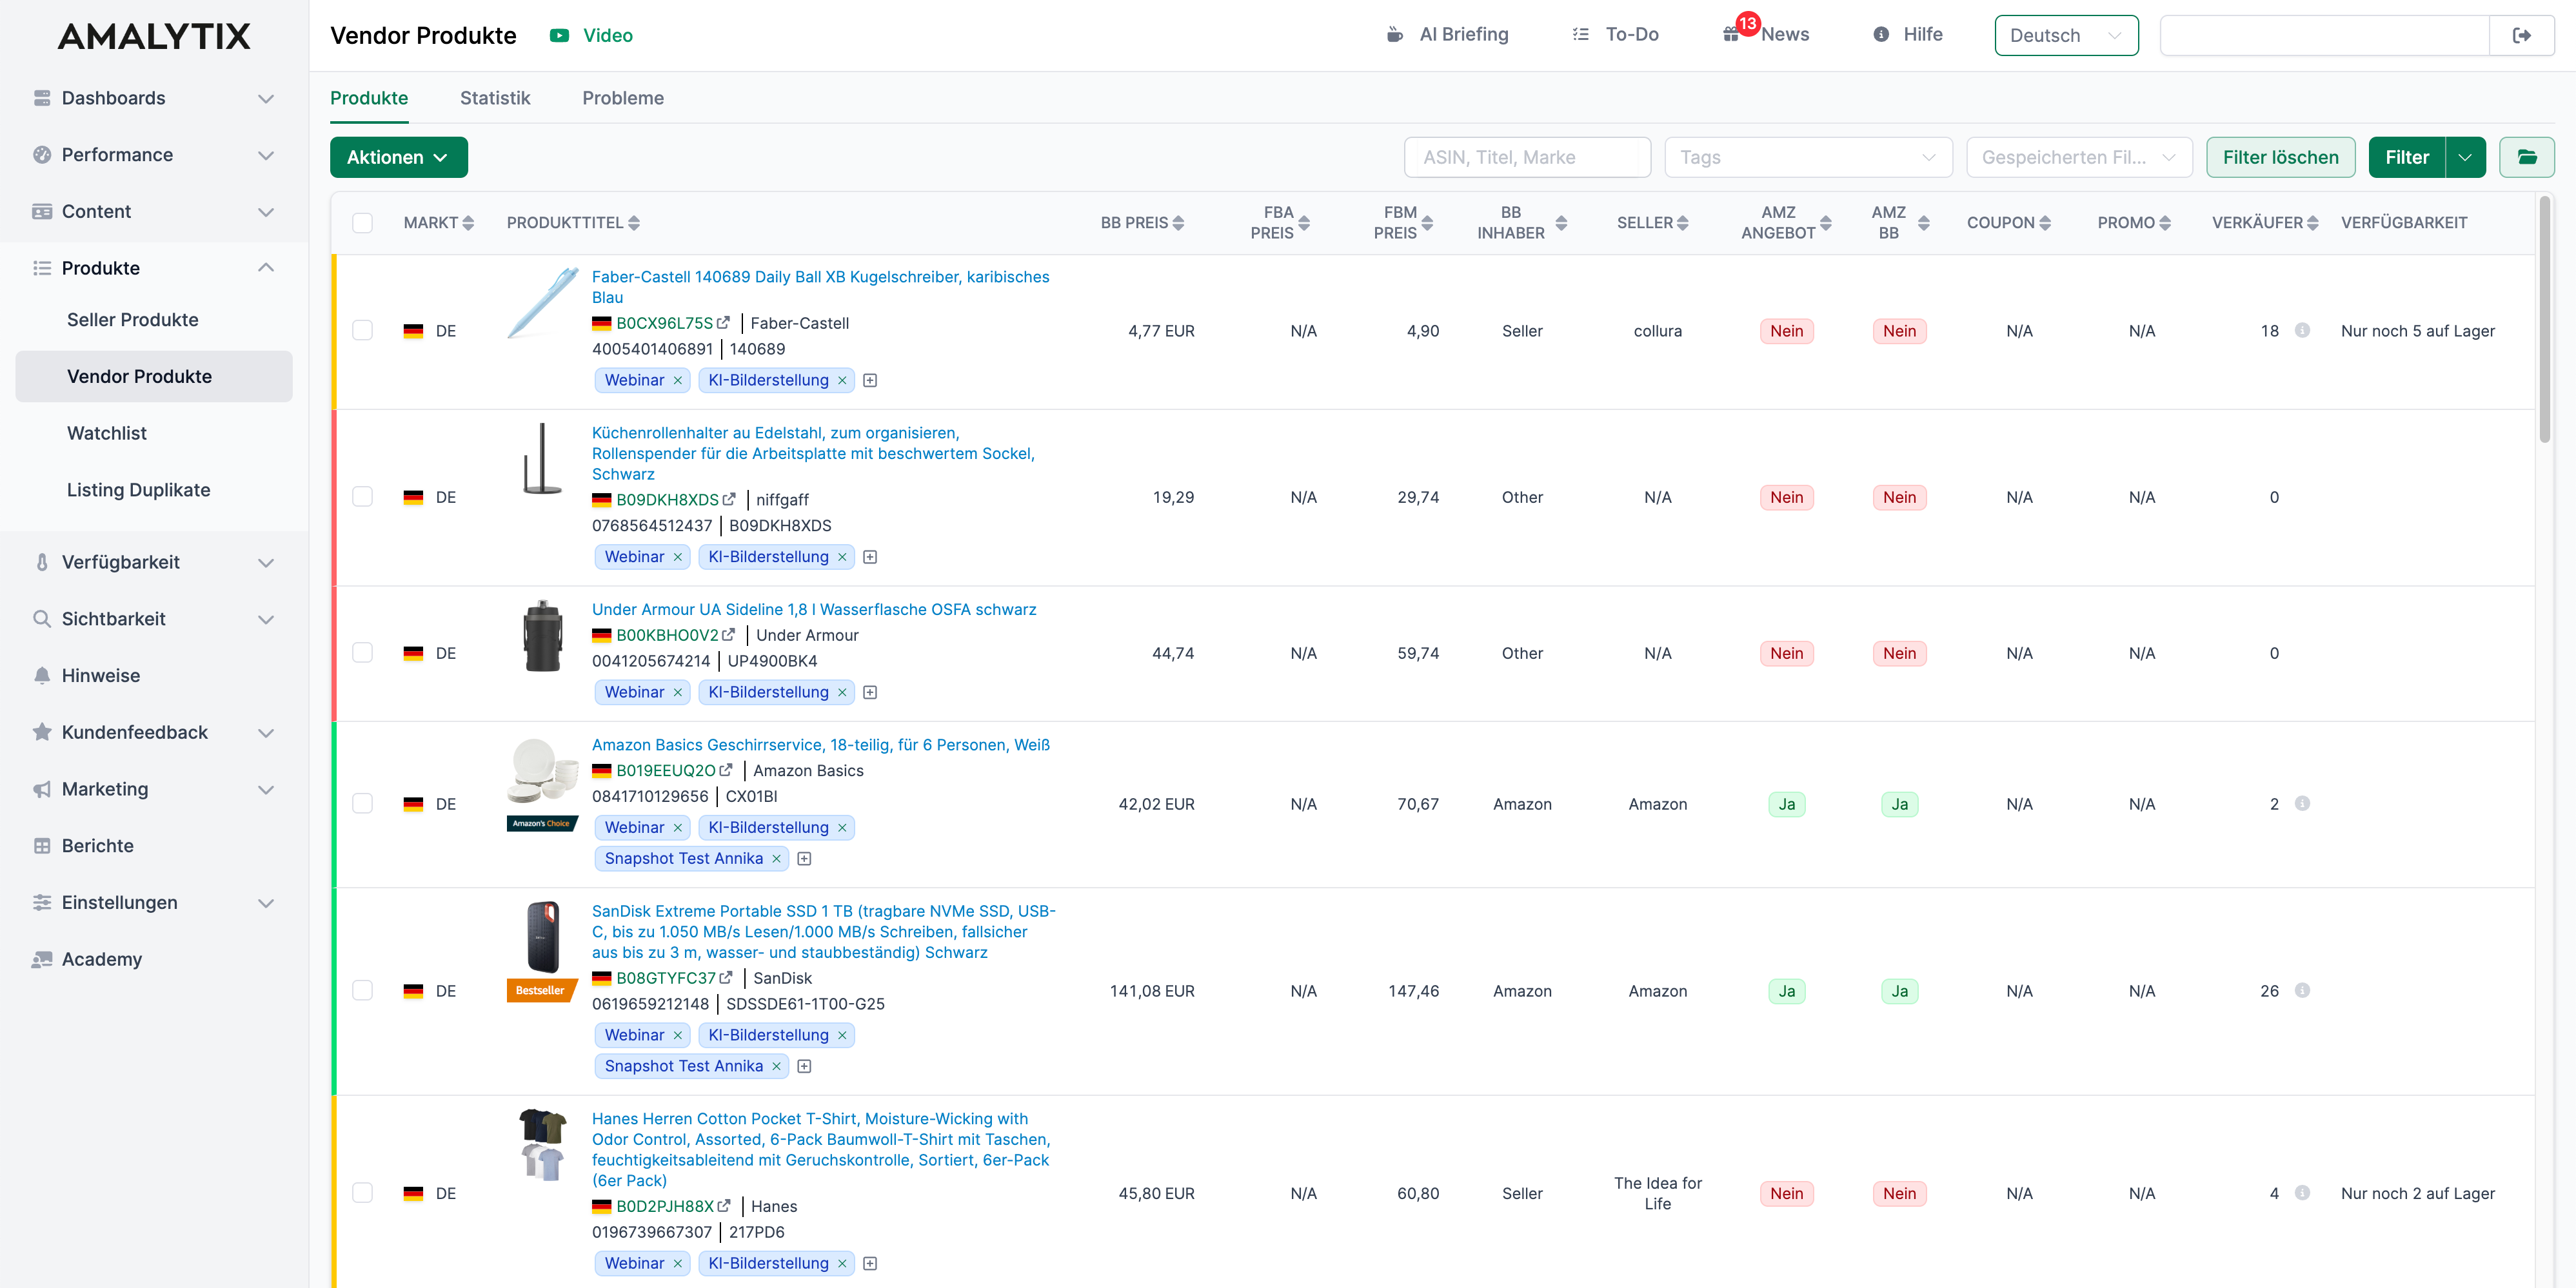Click the logout icon in top right
Viewport: 2576px width, 1288px height.
coord(2521,35)
